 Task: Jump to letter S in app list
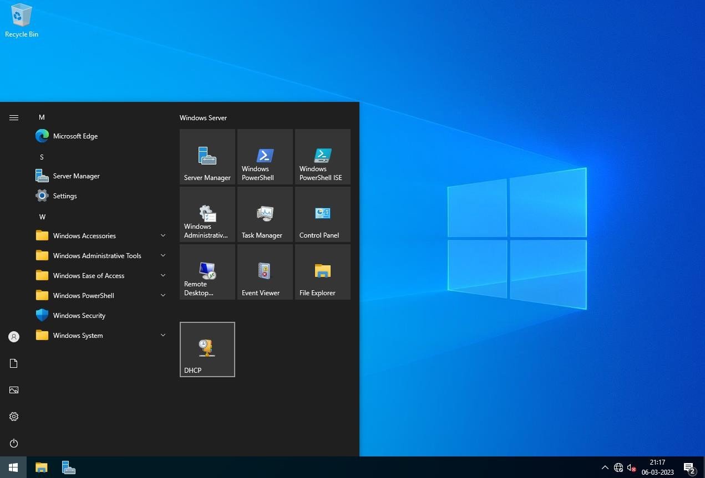pos(42,157)
